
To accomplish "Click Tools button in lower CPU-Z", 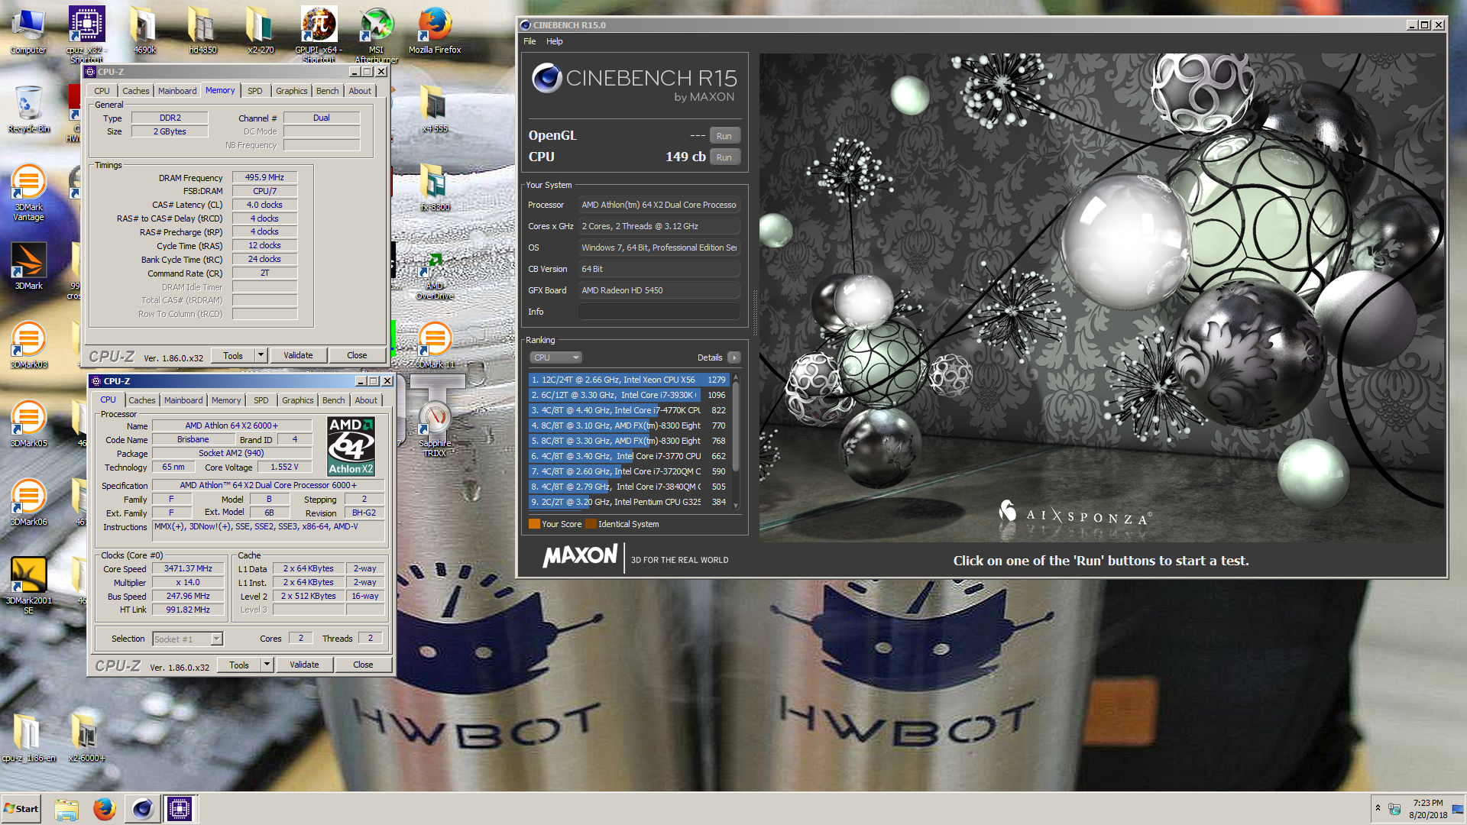I will 239,665.
